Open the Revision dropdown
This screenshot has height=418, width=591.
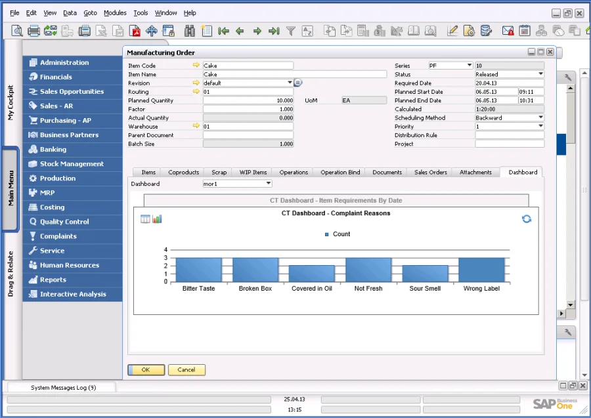290,83
